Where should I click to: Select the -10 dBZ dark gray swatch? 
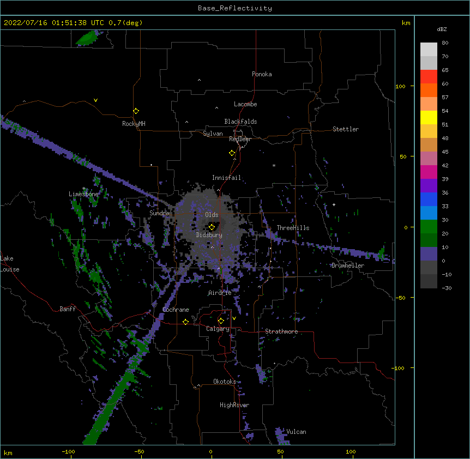click(x=429, y=281)
